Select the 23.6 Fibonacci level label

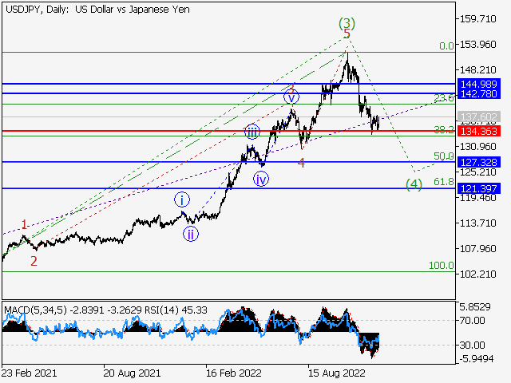tap(444, 97)
